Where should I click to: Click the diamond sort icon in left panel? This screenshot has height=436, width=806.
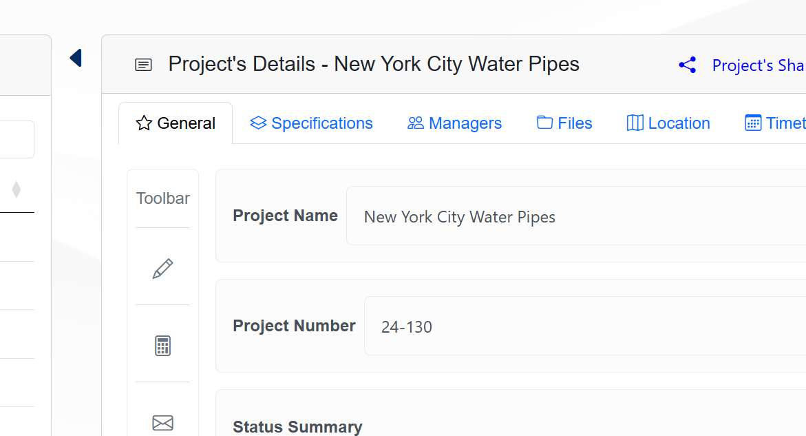17,189
